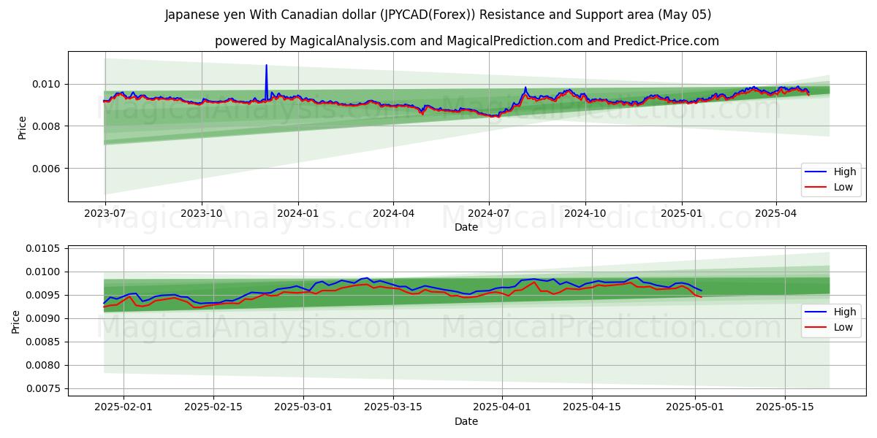Click the Date axis label of lower chart
Screen dimensions: 877x438
(x=466, y=421)
